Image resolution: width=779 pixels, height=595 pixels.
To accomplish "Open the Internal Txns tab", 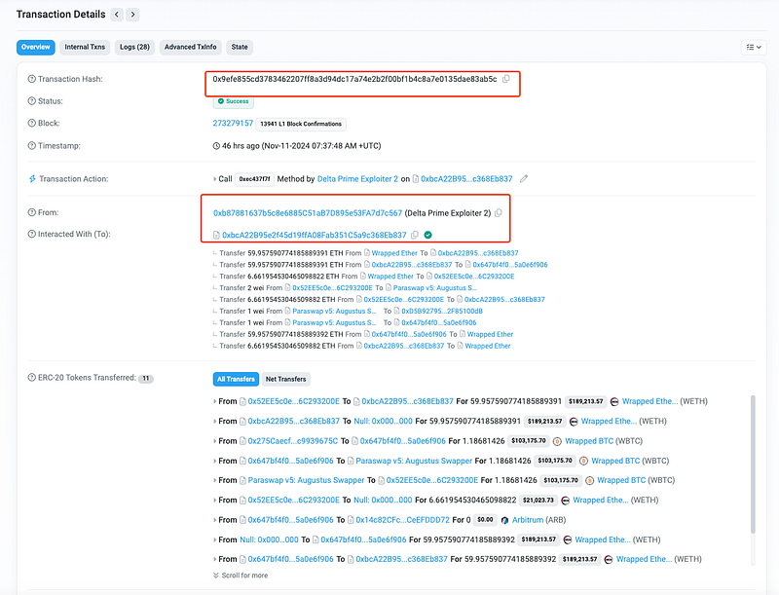I will click(85, 47).
